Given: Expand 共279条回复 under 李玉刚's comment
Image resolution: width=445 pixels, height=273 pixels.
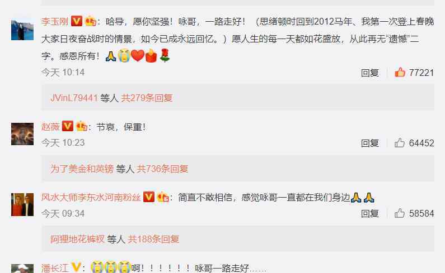Looking at the screenshot, I should tap(147, 98).
